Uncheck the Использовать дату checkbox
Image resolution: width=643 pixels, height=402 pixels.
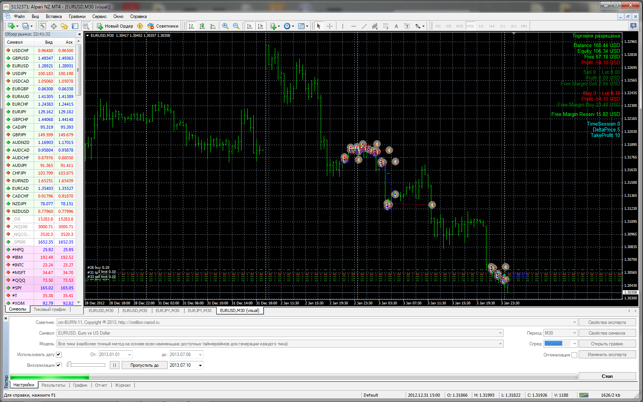tap(59, 355)
